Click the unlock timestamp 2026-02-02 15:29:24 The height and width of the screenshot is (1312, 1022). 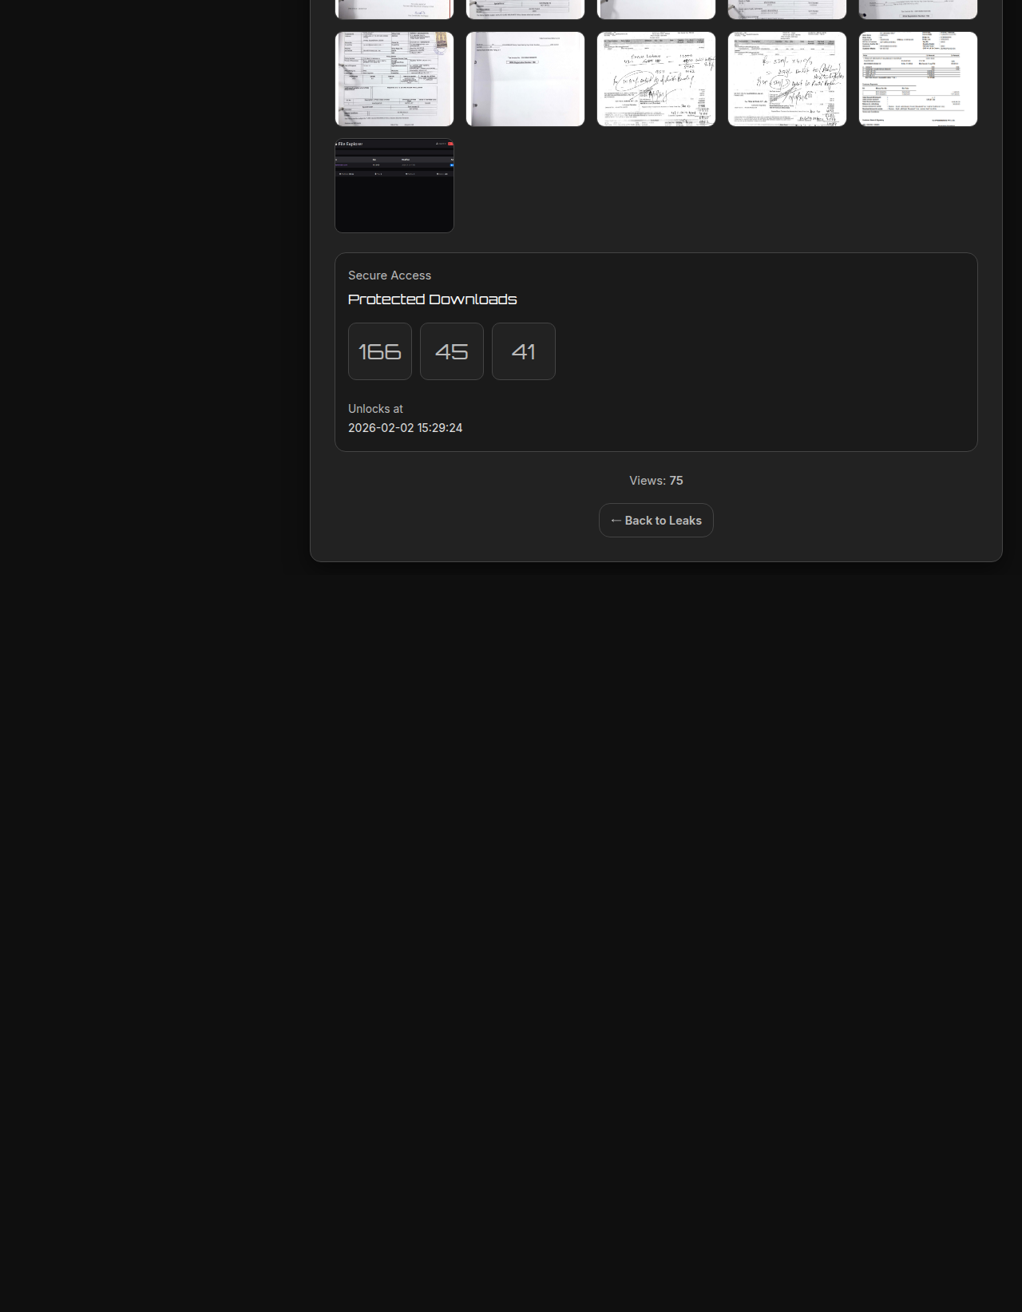click(406, 428)
